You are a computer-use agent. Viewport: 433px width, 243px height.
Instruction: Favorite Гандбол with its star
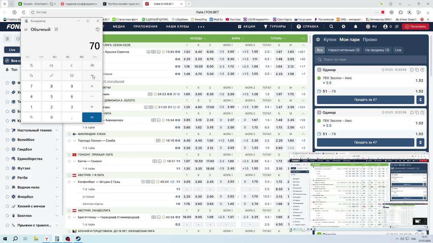[7, 149]
